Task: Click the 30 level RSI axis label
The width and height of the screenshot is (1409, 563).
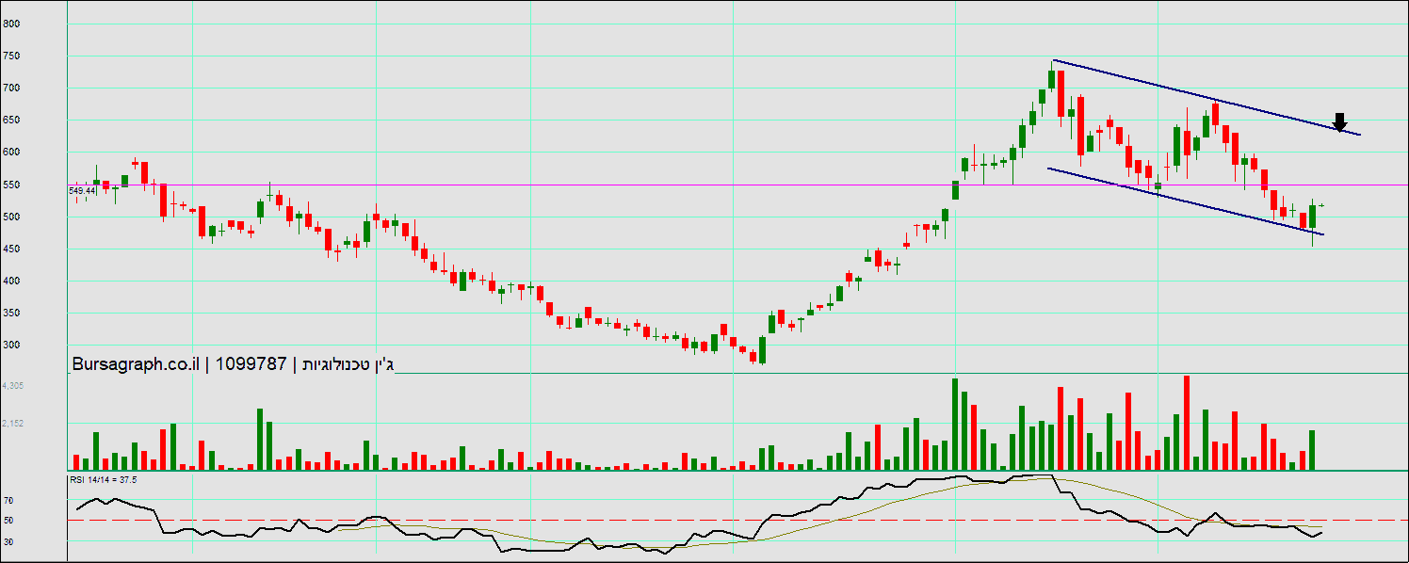Action: (8, 541)
